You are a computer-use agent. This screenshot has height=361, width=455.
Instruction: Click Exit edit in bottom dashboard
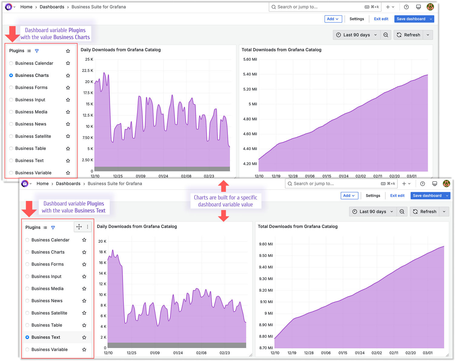[397, 196]
